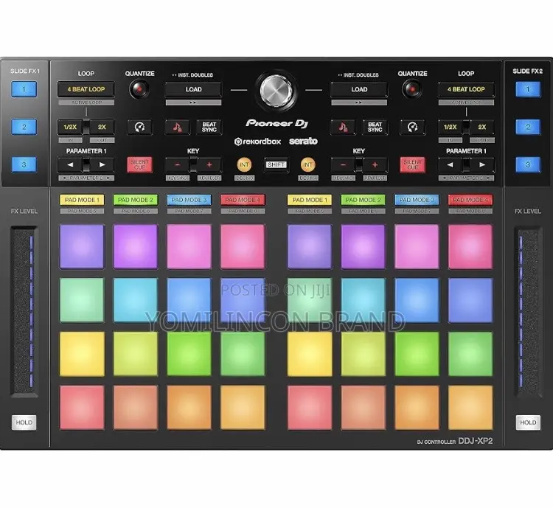Select left deck Pad Mode 3

[x=189, y=200]
